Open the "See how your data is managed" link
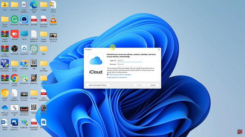The width and height of the screenshot is (245, 137). (x=120, y=75)
